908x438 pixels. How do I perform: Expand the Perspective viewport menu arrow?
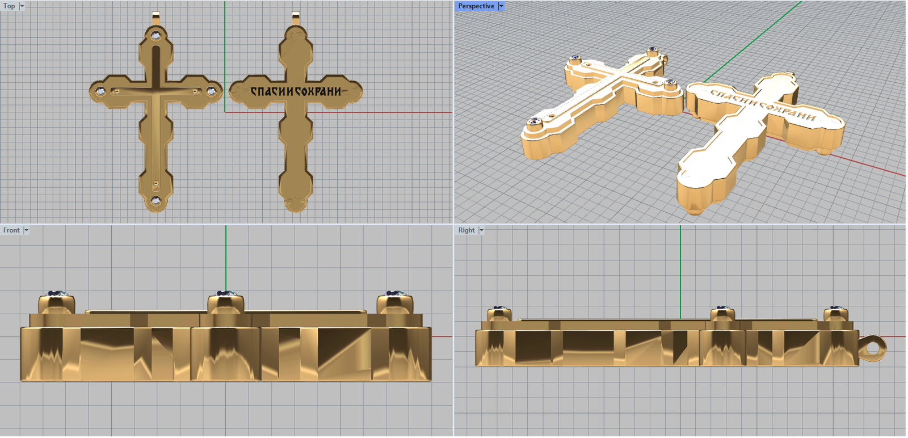click(501, 6)
